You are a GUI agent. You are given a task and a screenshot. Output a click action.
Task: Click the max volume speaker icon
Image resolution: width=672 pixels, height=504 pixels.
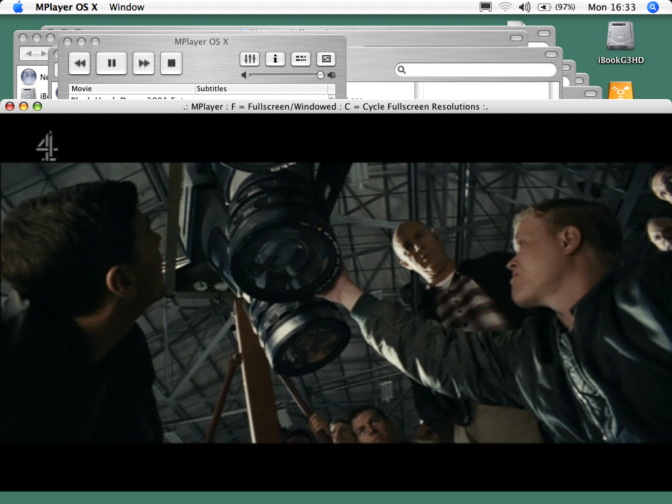[332, 75]
